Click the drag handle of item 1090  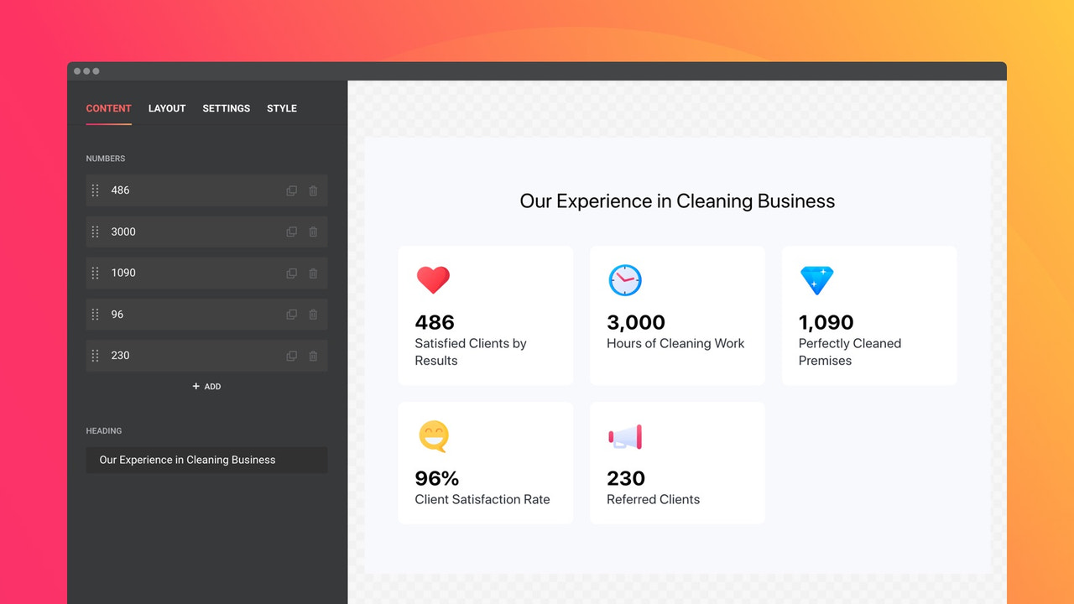pos(95,273)
